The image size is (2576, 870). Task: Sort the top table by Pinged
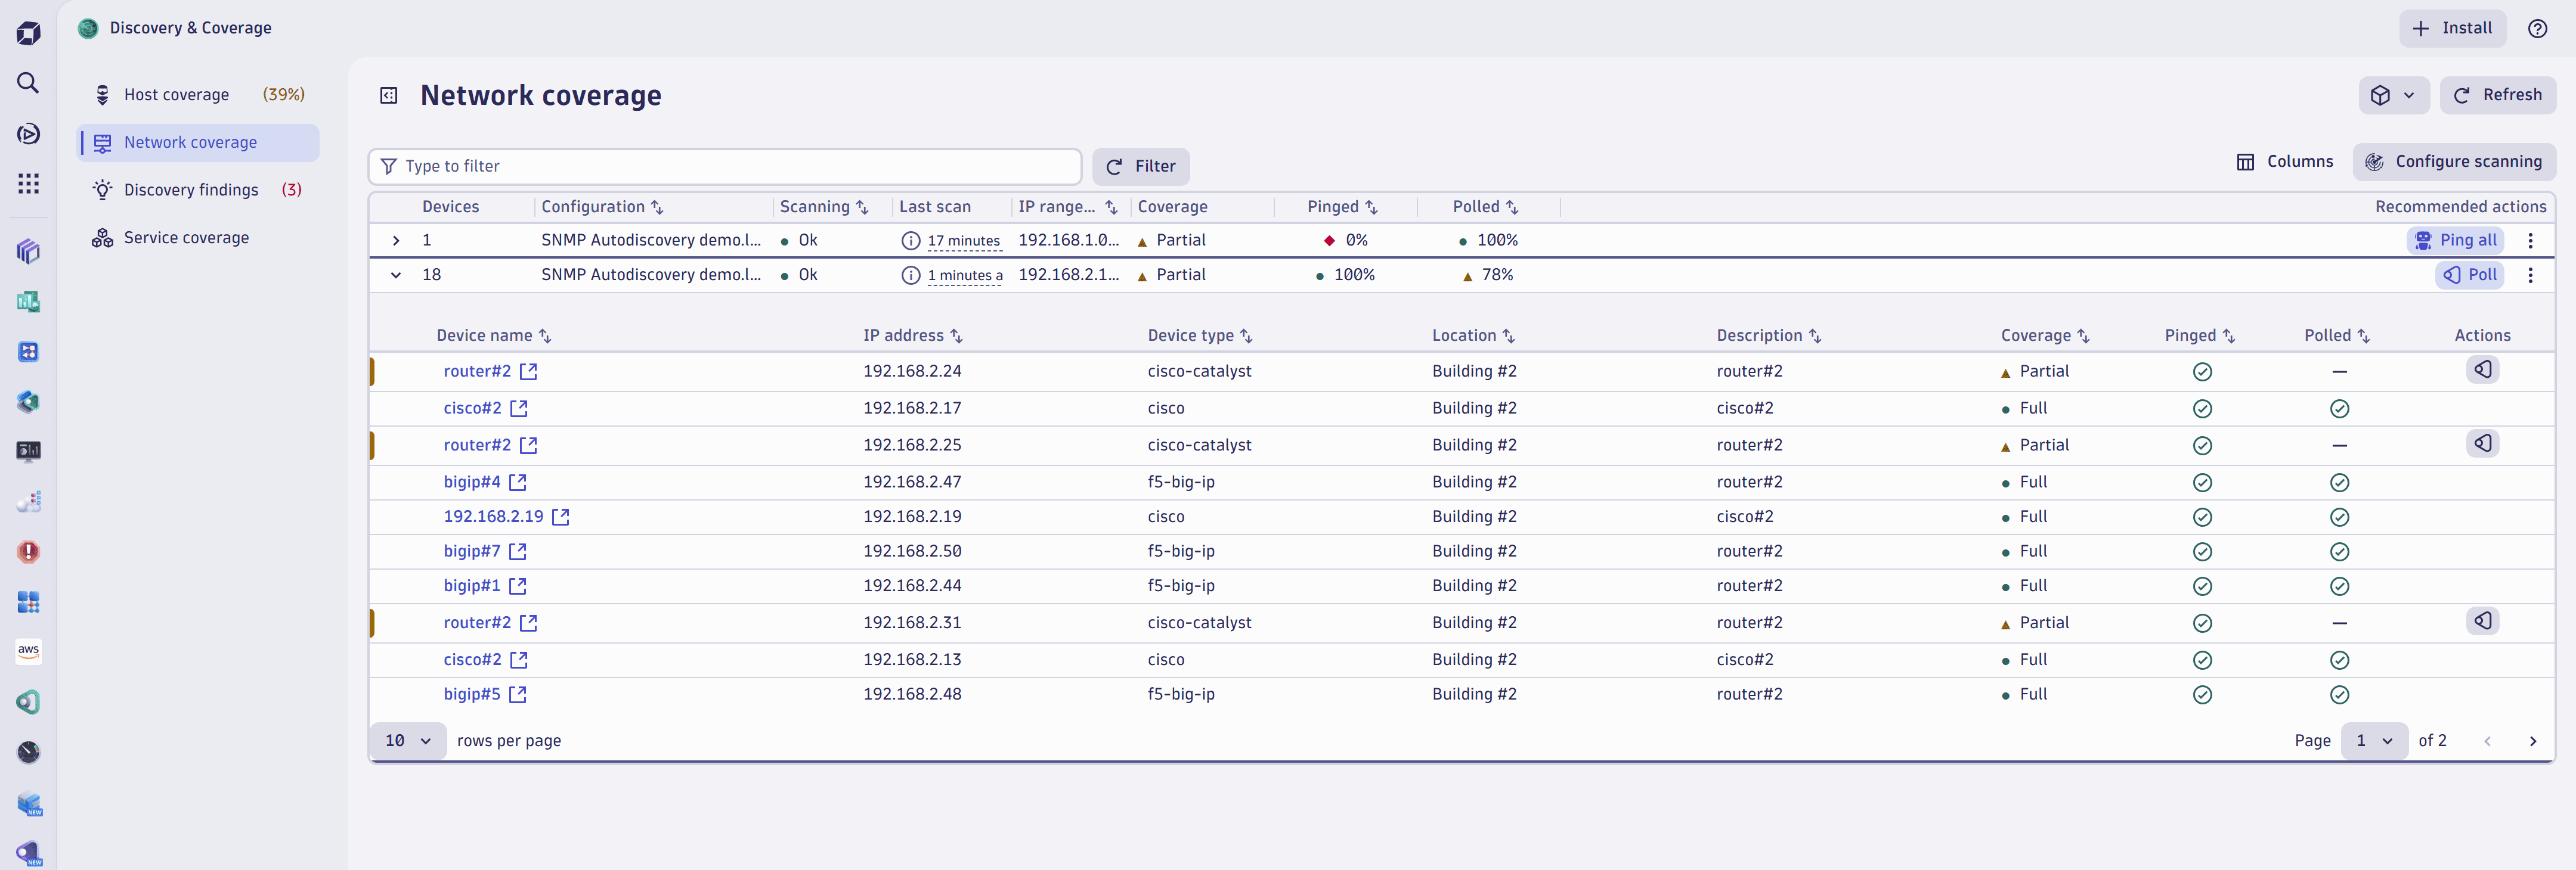(x=1371, y=208)
